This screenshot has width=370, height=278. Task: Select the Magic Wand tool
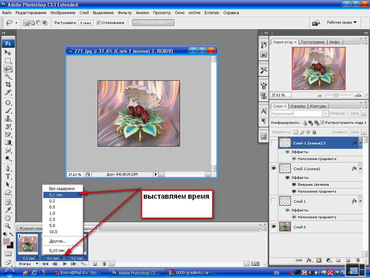pyautogui.click(x=8, y=76)
